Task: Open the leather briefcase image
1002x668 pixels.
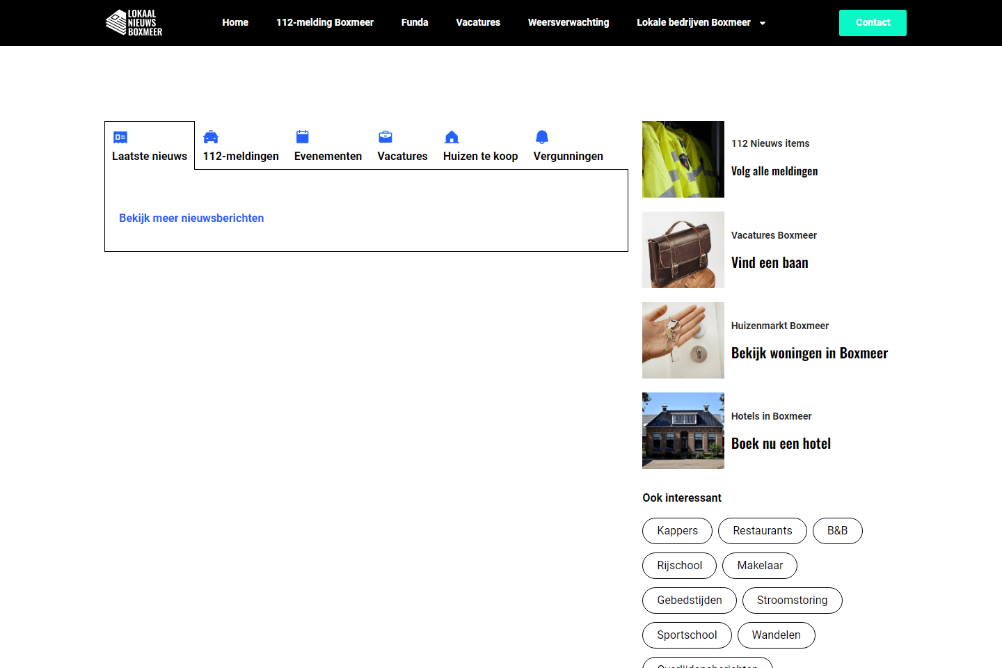Action: coord(683,250)
